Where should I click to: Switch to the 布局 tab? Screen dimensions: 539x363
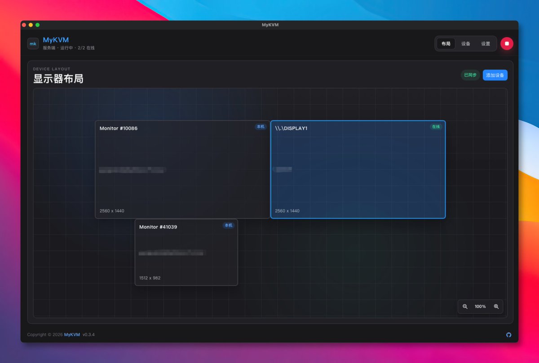pyautogui.click(x=446, y=44)
